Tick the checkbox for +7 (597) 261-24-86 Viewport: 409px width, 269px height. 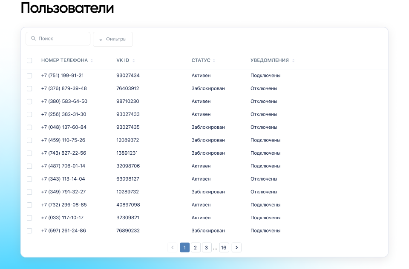[29, 231]
